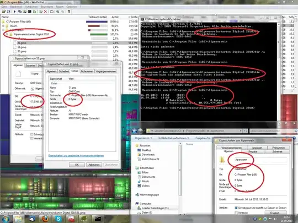Click the Explorer here toolbar icon in WinDirStat
This screenshot has width=298, height=223.
(x=25, y=12)
